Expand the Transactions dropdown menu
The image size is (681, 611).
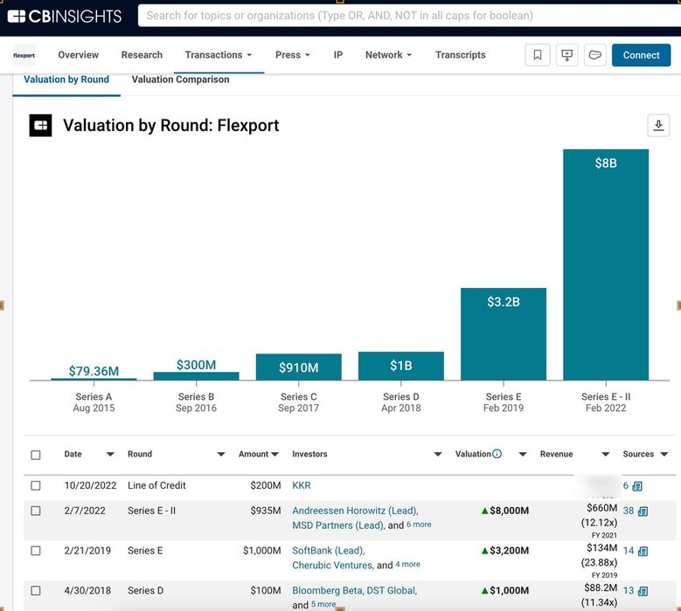(x=219, y=55)
